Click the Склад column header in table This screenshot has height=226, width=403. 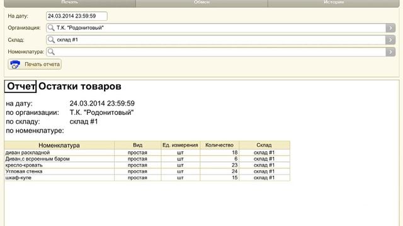tap(264, 145)
